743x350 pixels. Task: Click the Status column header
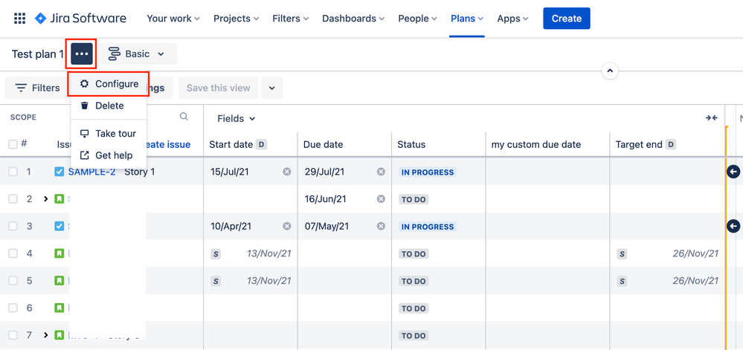click(x=411, y=144)
